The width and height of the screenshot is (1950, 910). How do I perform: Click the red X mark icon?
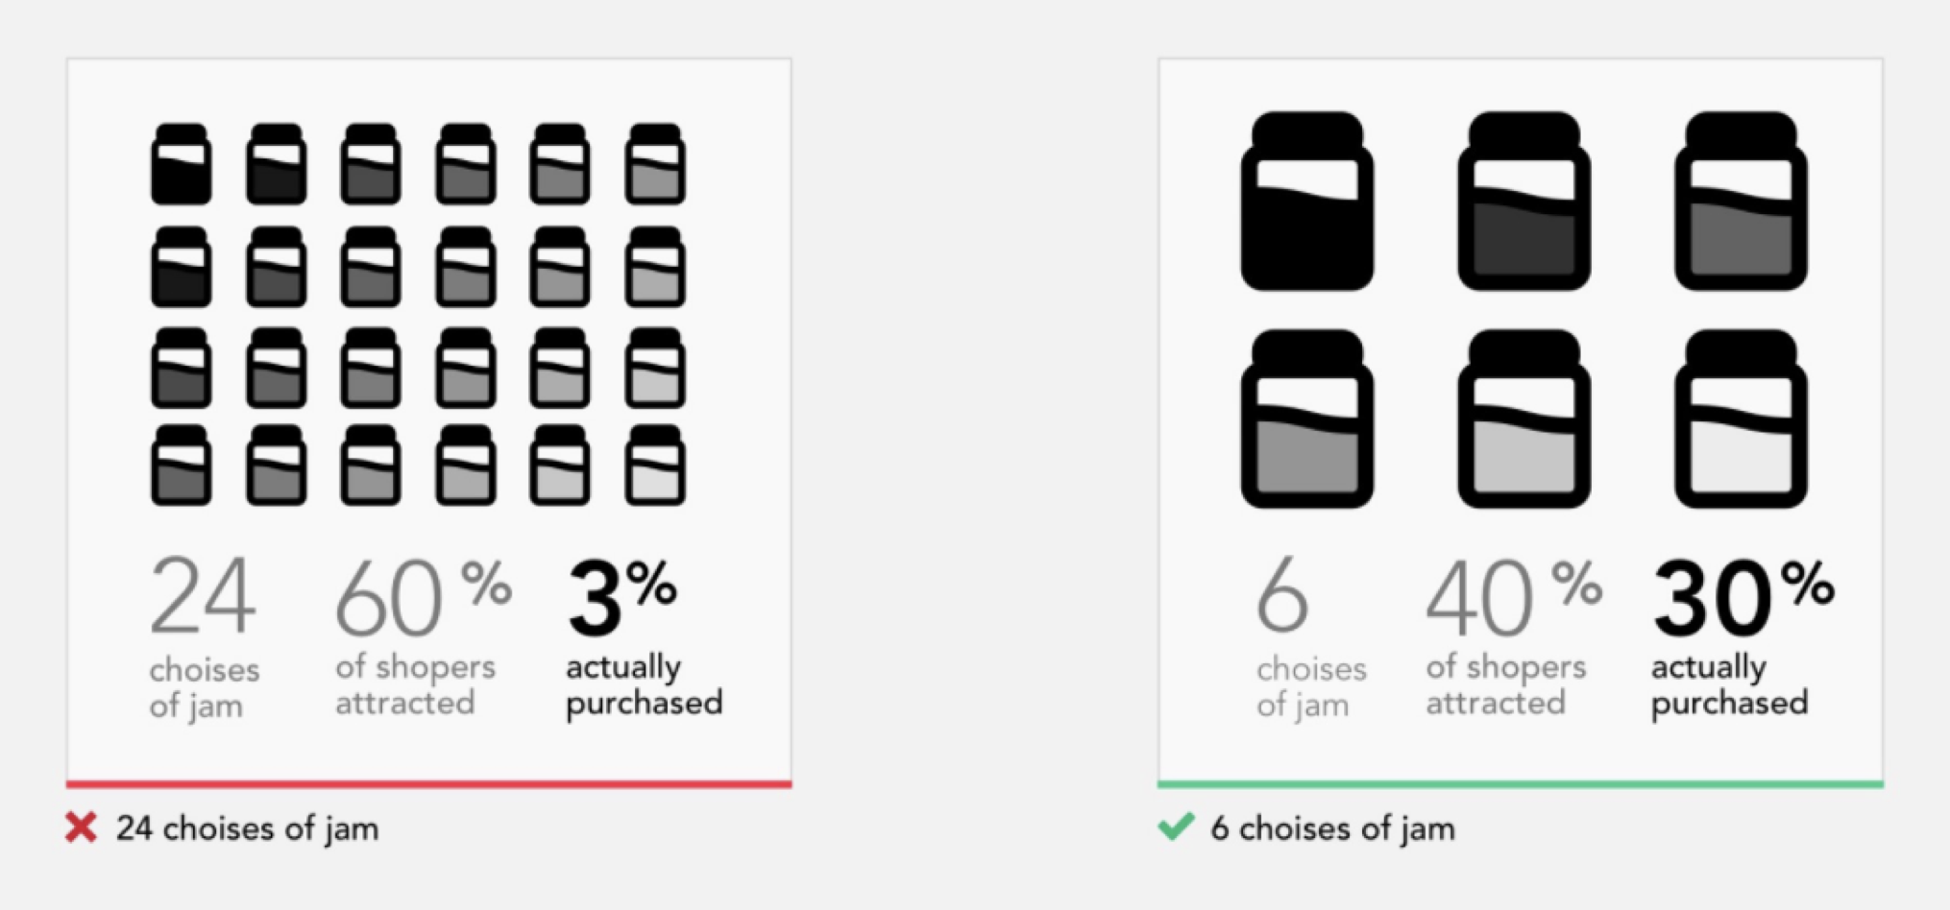pos(82,827)
